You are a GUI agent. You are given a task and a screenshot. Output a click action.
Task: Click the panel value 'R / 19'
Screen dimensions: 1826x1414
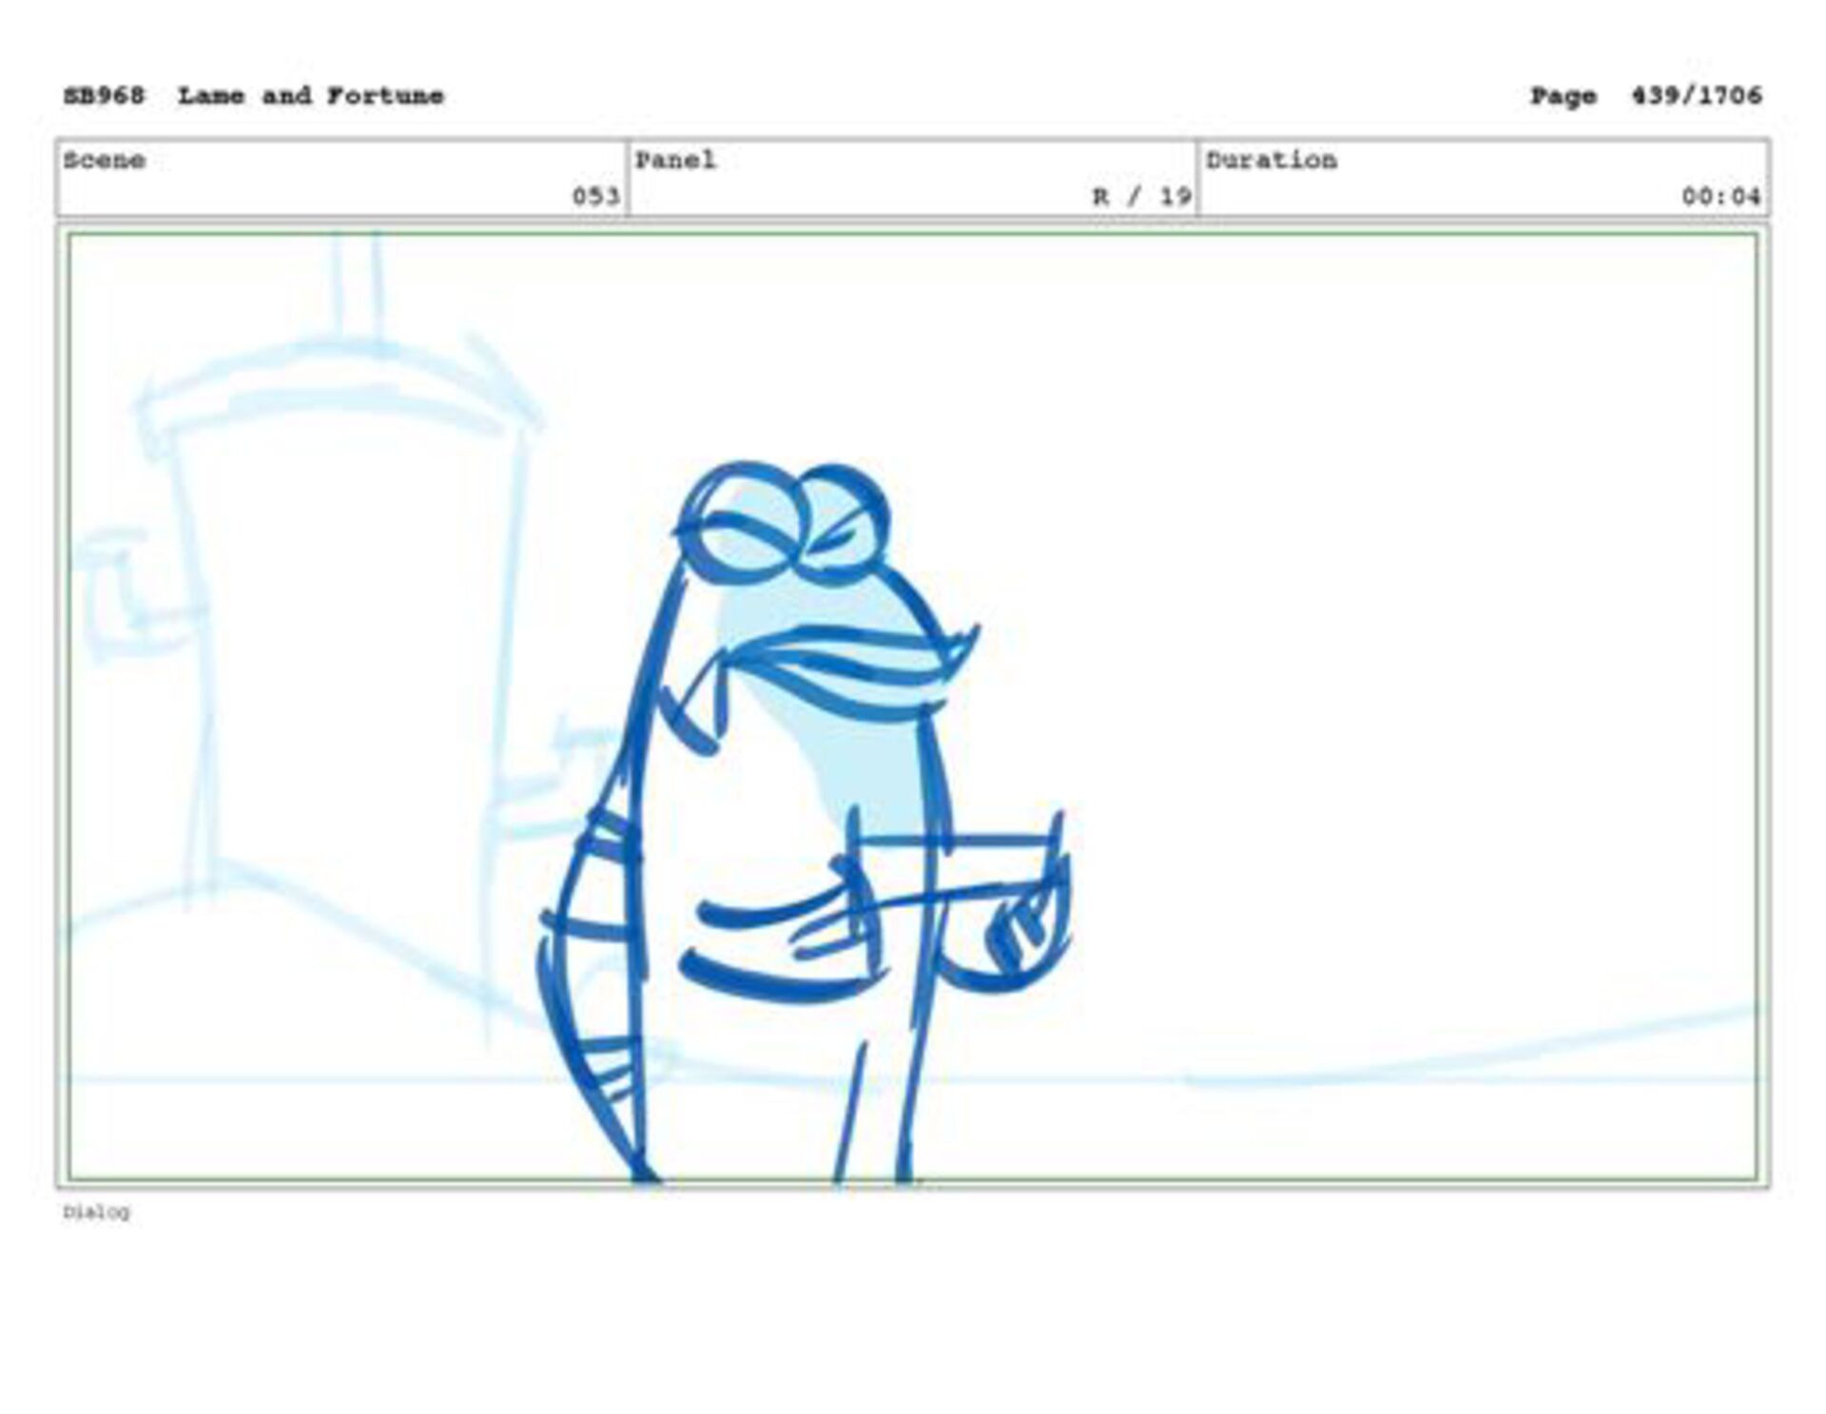(1141, 197)
